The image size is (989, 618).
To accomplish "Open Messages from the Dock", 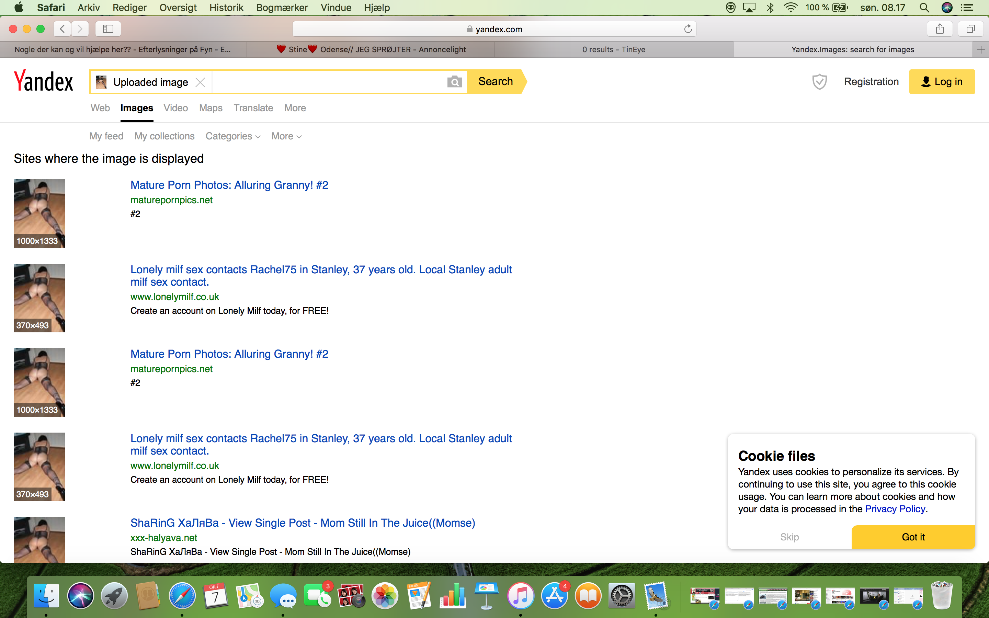I will tap(283, 596).
